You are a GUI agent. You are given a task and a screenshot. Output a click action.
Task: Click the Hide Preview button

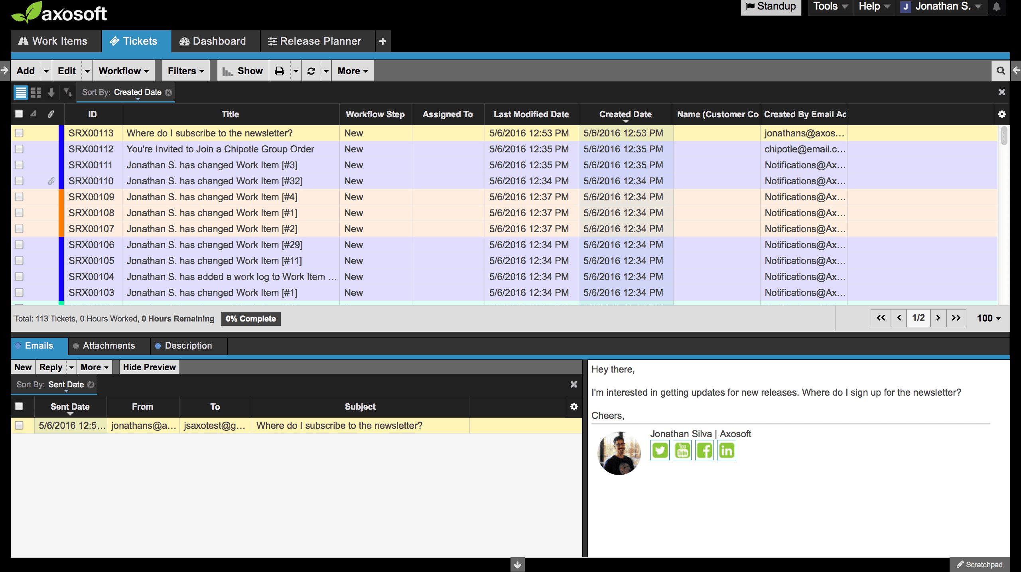pos(149,367)
